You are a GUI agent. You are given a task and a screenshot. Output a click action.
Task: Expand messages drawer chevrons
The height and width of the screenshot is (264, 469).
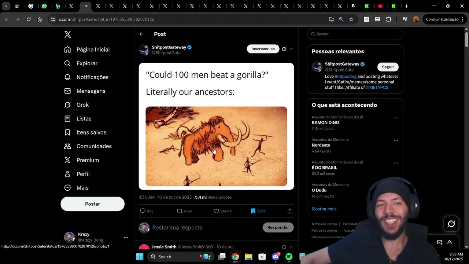pos(450,242)
